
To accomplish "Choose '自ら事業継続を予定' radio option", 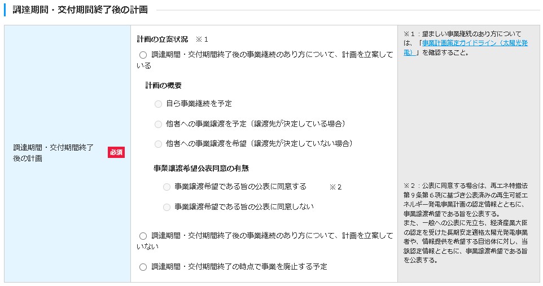I will (x=158, y=104).
